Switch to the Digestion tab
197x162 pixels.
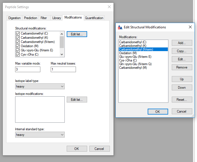coord(14,18)
